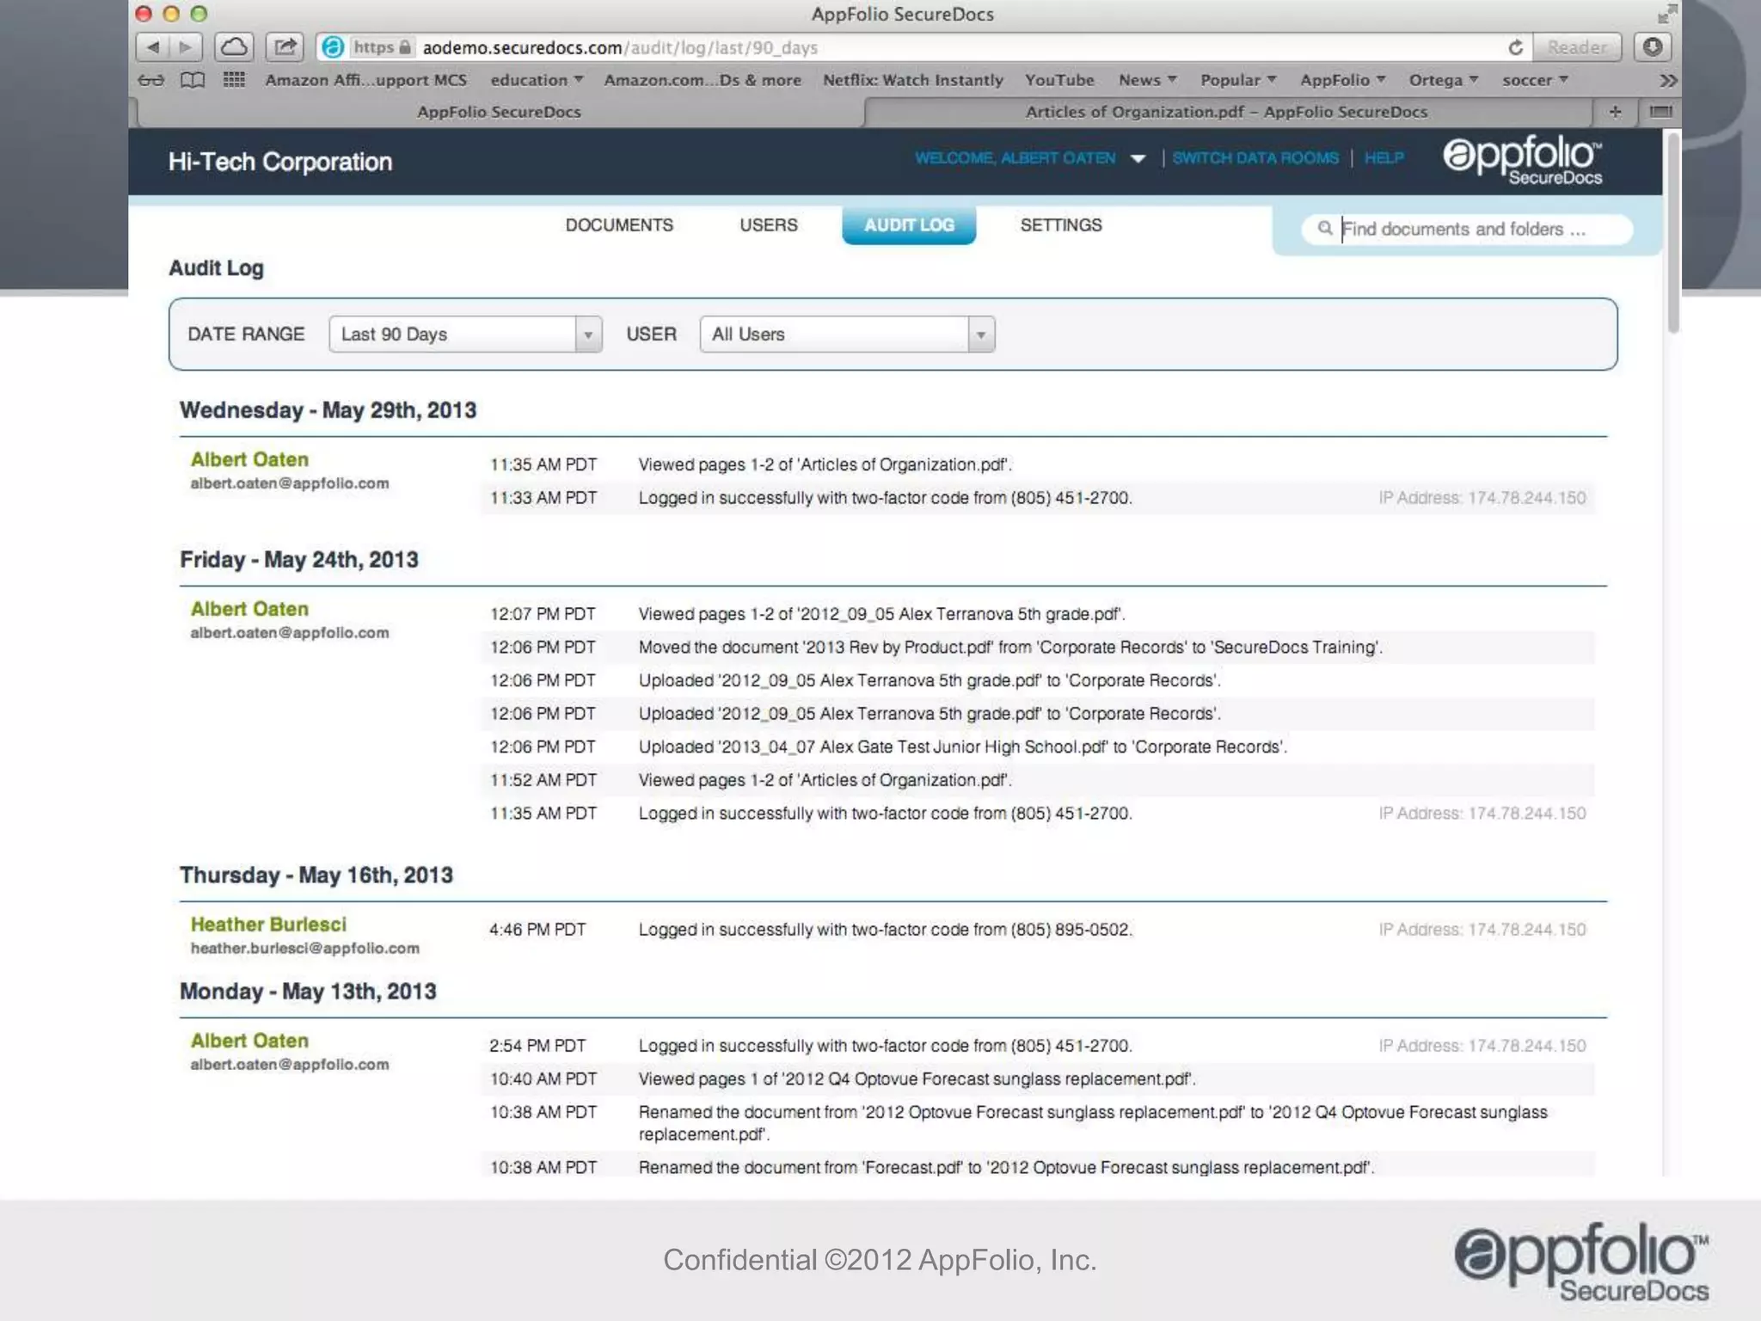Click 'Monday - May 13th, 2013' heading
The width and height of the screenshot is (1761, 1321).
coord(308,992)
